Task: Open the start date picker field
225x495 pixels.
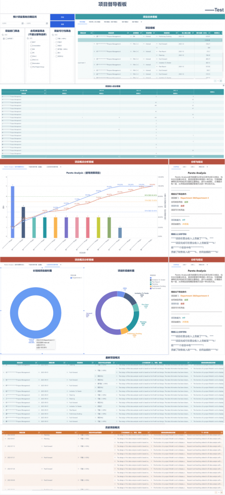Action: coord(11,23)
